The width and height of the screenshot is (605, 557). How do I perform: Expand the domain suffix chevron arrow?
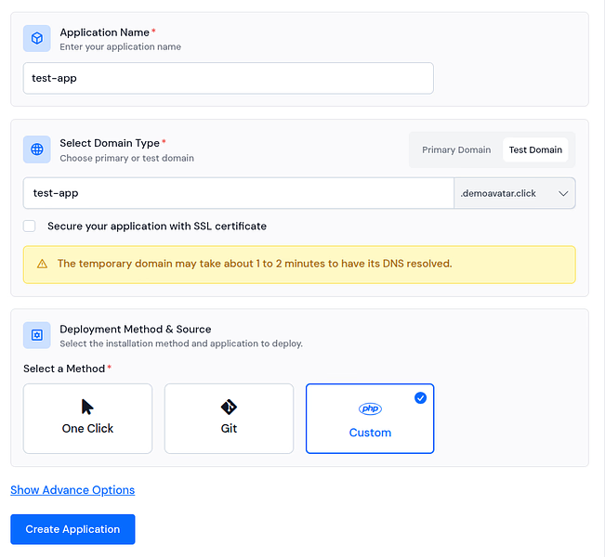563,193
